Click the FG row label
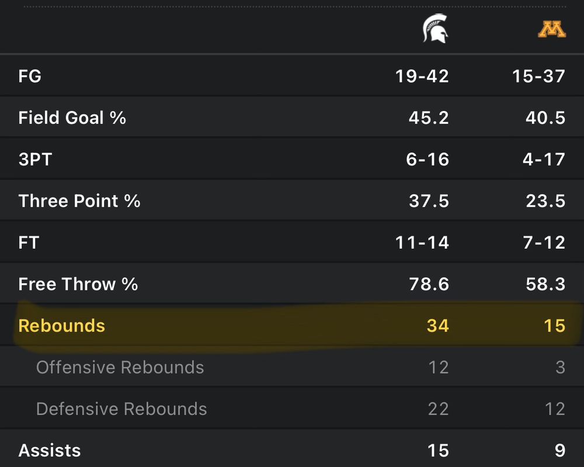584x467 pixels. pos(30,76)
